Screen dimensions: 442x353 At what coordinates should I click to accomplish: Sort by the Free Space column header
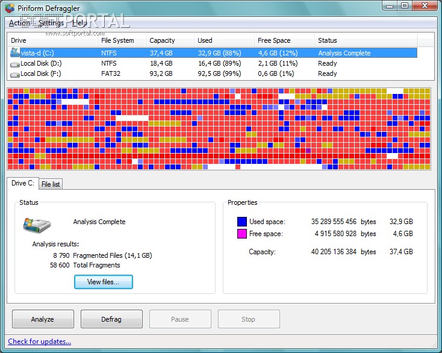284,40
